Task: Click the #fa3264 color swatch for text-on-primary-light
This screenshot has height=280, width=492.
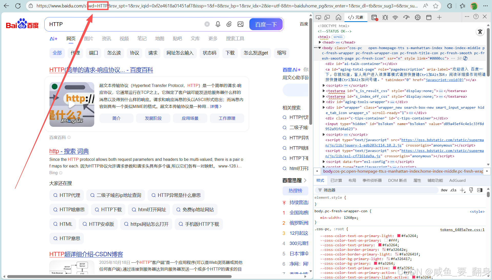Action: tap(399, 236)
